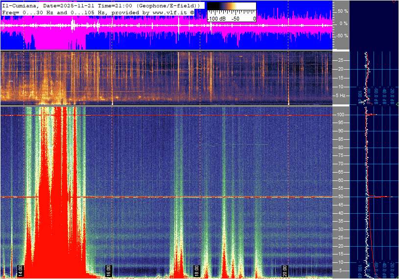Click the small green circle at right edge
This screenshot has height=279, width=399.
click(397, 104)
